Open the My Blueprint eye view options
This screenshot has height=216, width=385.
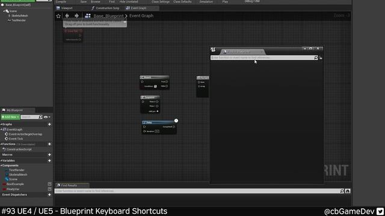47,117
